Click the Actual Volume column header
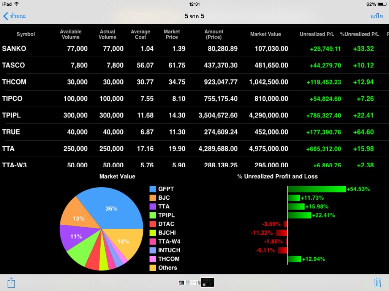Viewport: 389px width, 291px height. coord(108,34)
